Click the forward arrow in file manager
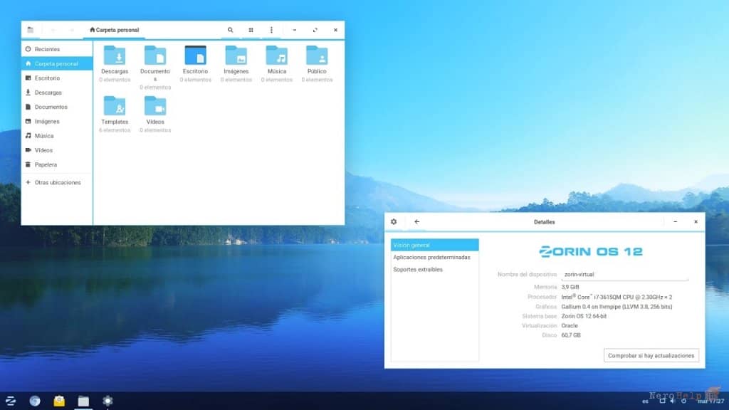 [72, 30]
